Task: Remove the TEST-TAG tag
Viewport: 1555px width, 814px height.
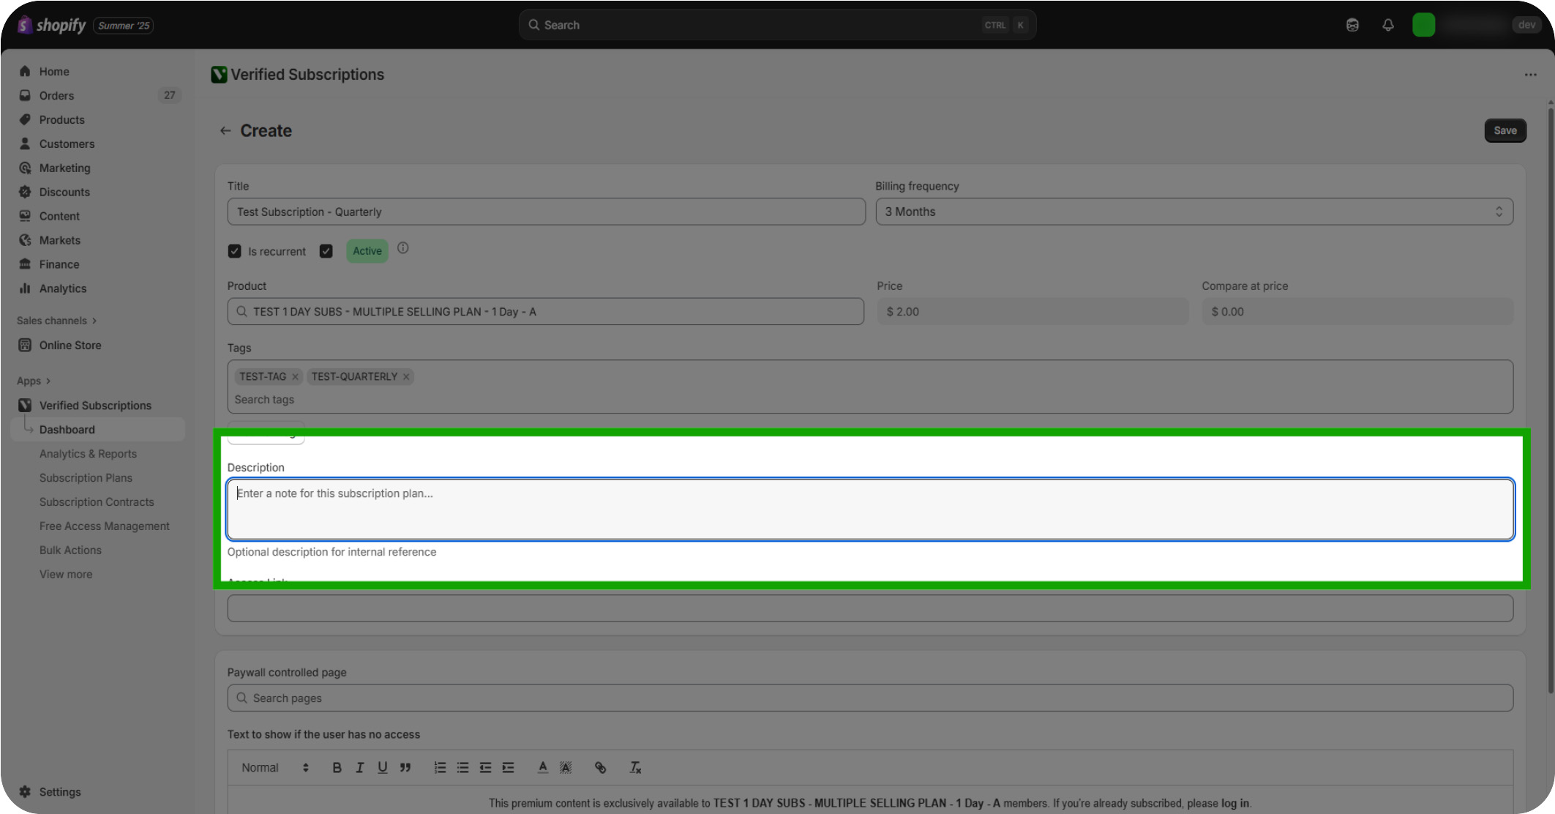Action: [x=295, y=376]
